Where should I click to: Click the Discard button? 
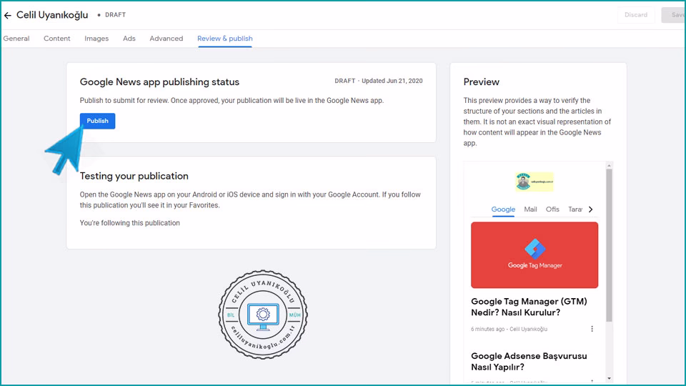click(x=635, y=15)
